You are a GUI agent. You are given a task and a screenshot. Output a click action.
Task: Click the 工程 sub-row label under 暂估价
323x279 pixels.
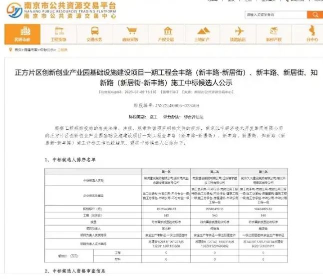pyautogui.click(x=117, y=253)
